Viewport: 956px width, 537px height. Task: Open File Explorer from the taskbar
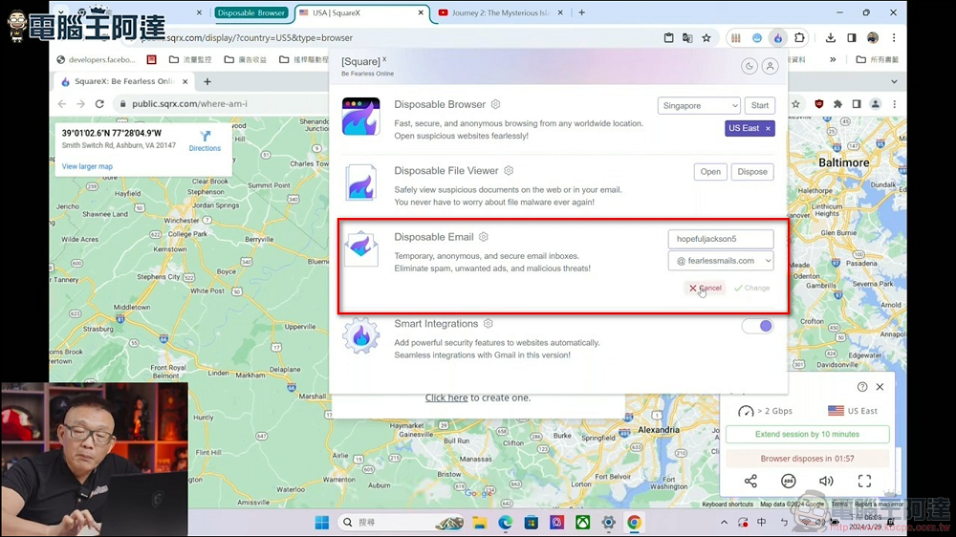click(x=479, y=523)
